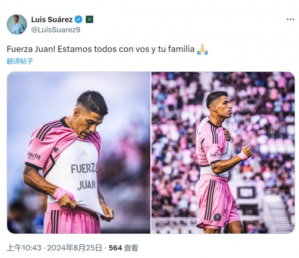Screen dimensions: 299x258
Task: Click the post text starting with Fuerza Juan
Action: 100,49
